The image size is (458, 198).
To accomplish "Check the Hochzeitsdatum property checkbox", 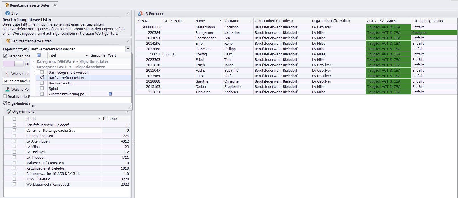I will click(x=42, y=83).
